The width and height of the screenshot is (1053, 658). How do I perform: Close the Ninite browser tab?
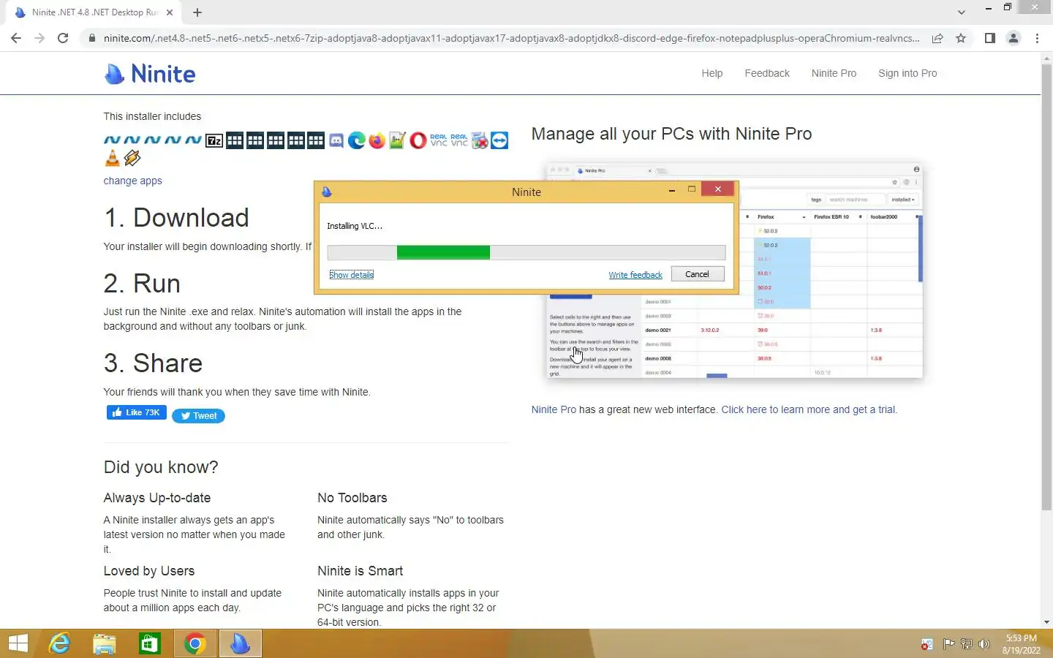[170, 12]
